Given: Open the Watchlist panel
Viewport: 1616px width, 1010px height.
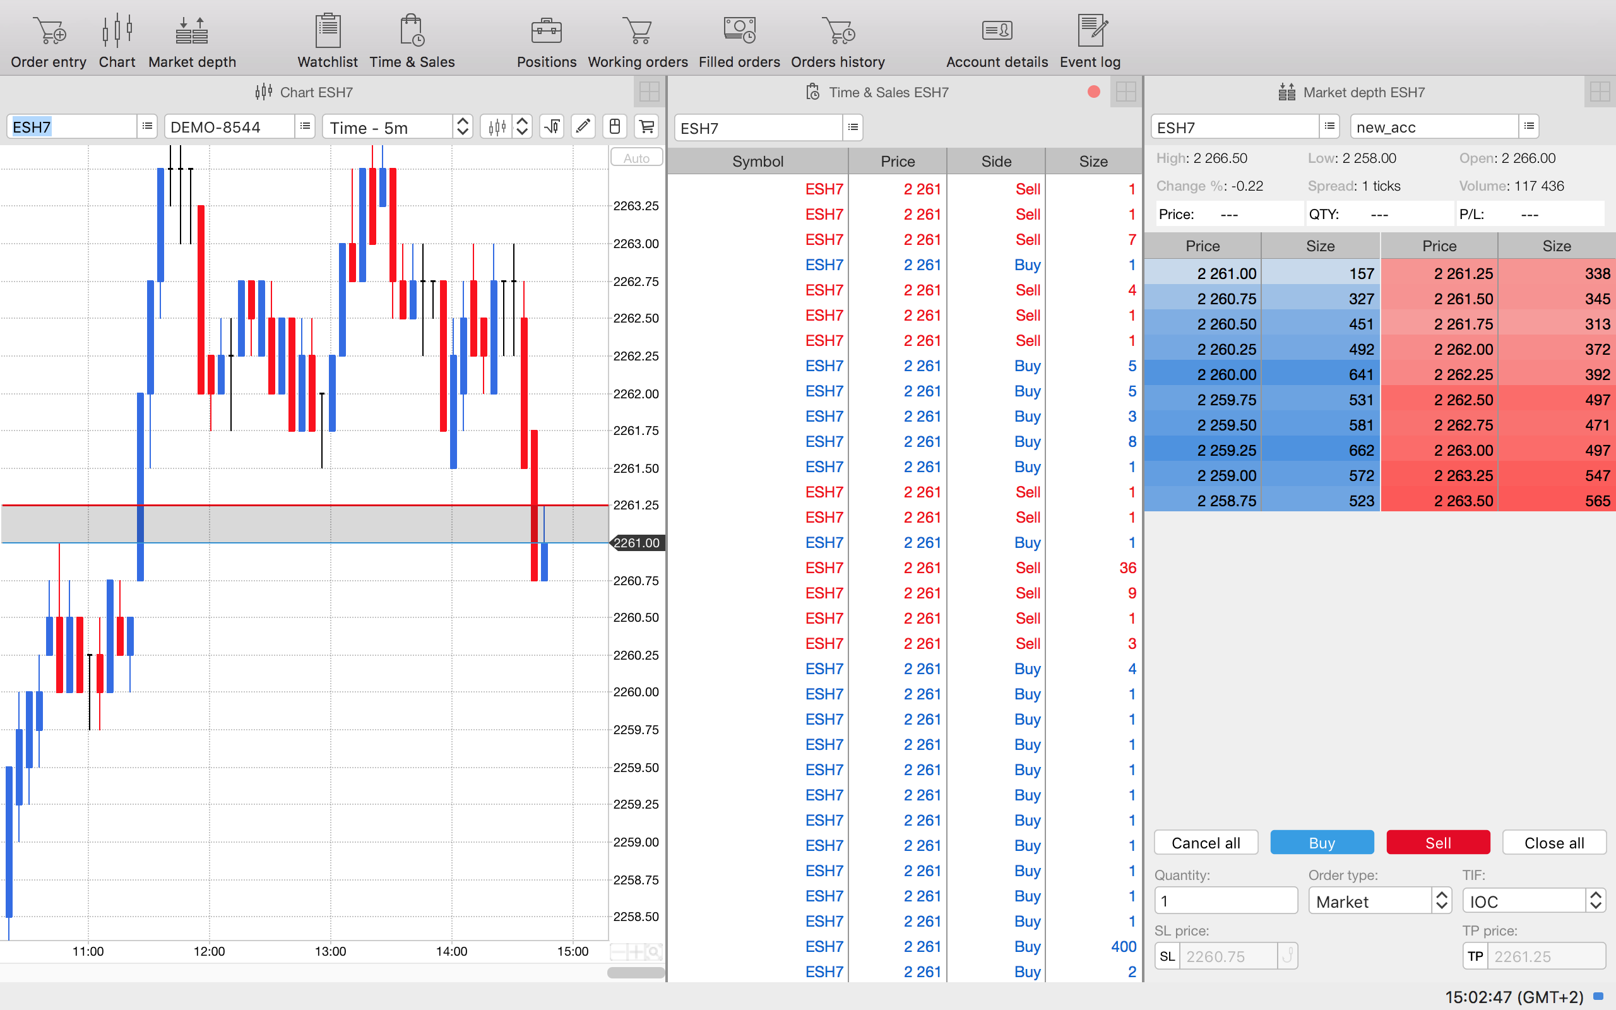Looking at the screenshot, I should pos(326,41).
